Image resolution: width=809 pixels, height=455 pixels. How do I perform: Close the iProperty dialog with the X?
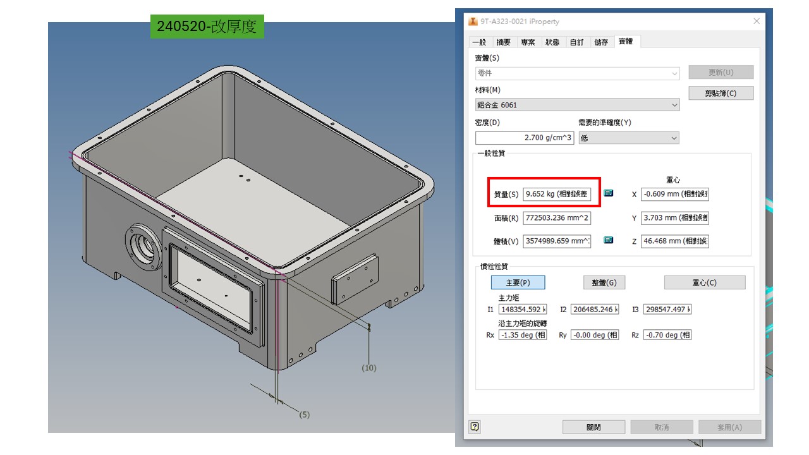click(757, 21)
